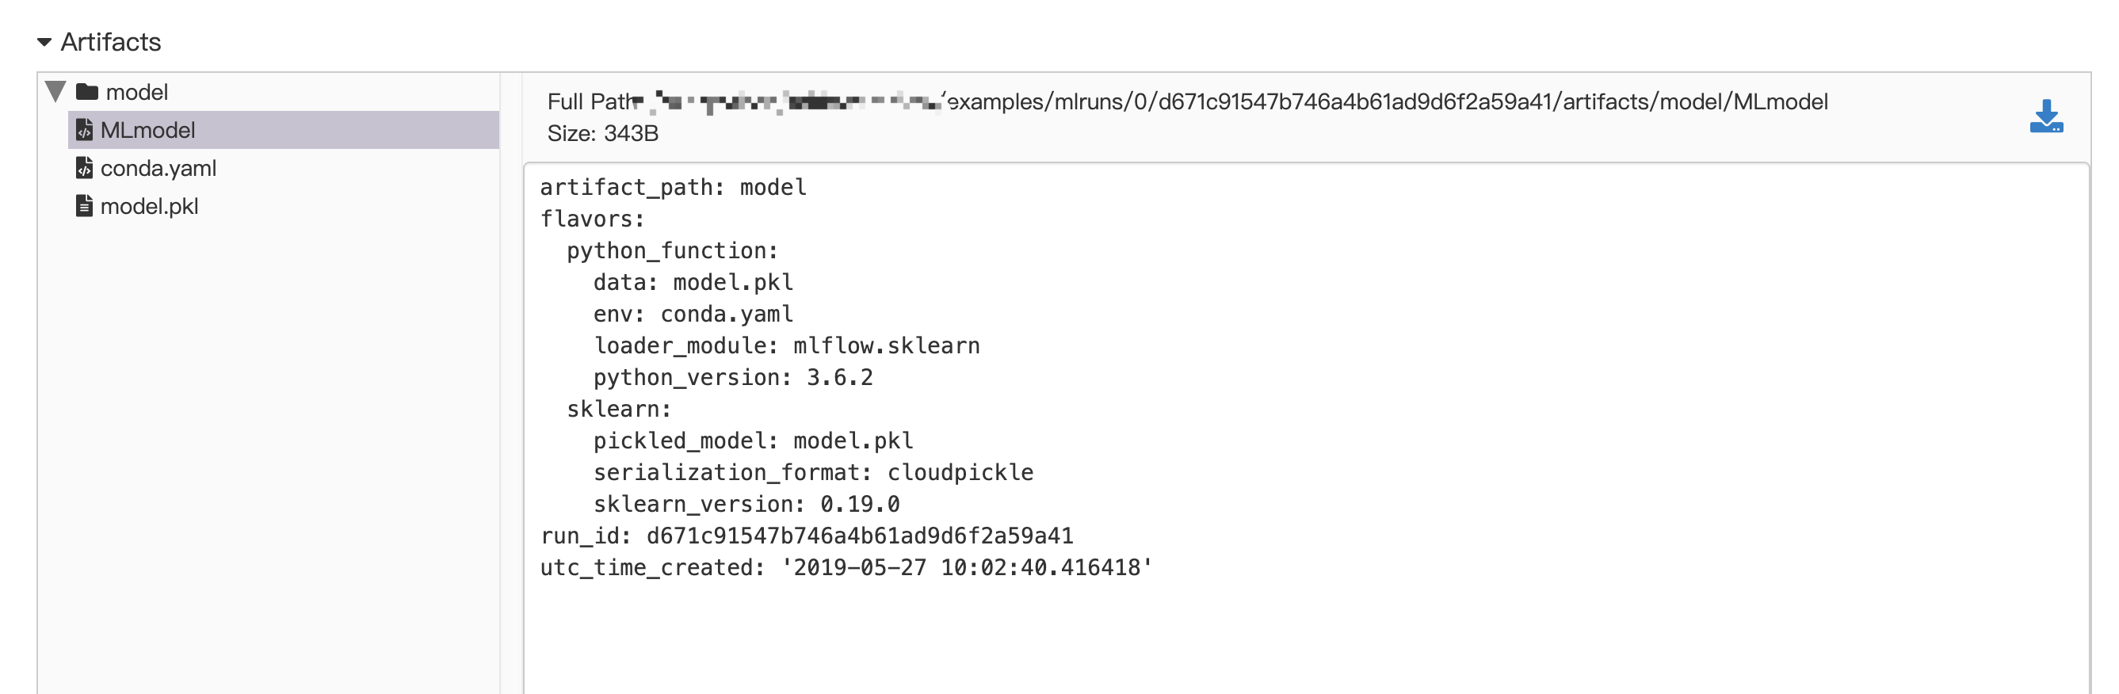Click the model folder name

point(136,92)
